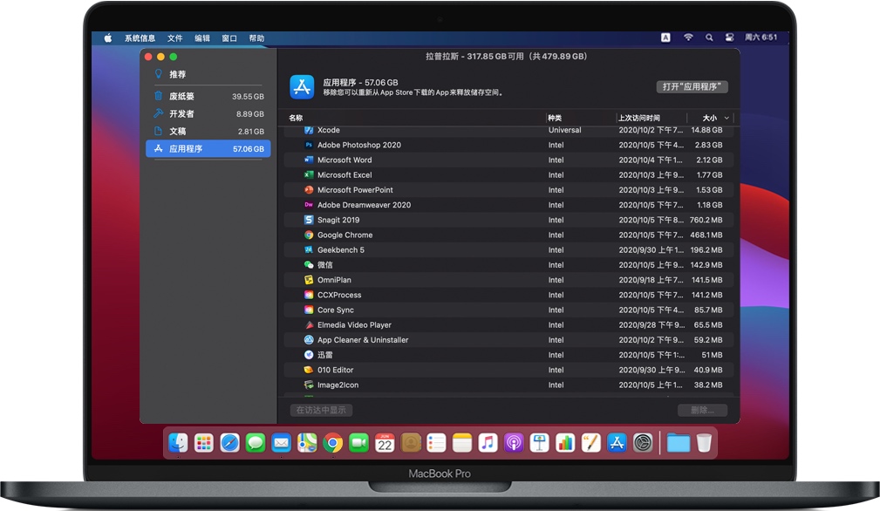Select the 文稿 (Documents) sidebar item
880x511 pixels.
pos(177,132)
